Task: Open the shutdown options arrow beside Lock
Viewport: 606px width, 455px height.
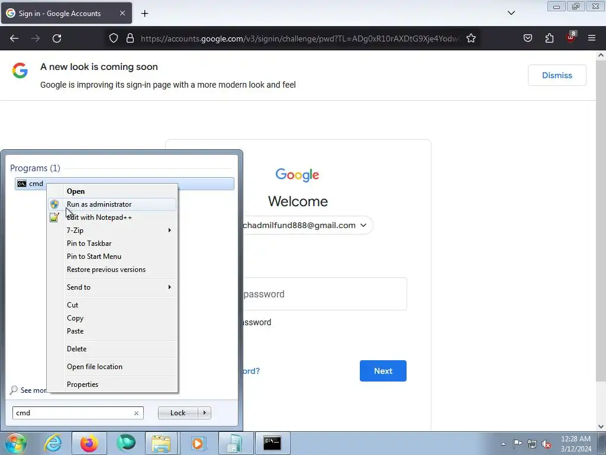Action: pyautogui.click(x=204, y=413)
